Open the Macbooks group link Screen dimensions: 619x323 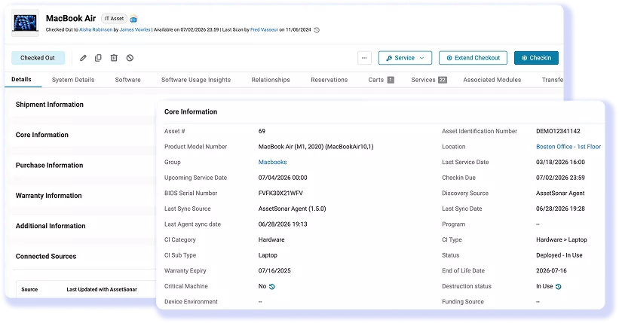click(272, 162)
